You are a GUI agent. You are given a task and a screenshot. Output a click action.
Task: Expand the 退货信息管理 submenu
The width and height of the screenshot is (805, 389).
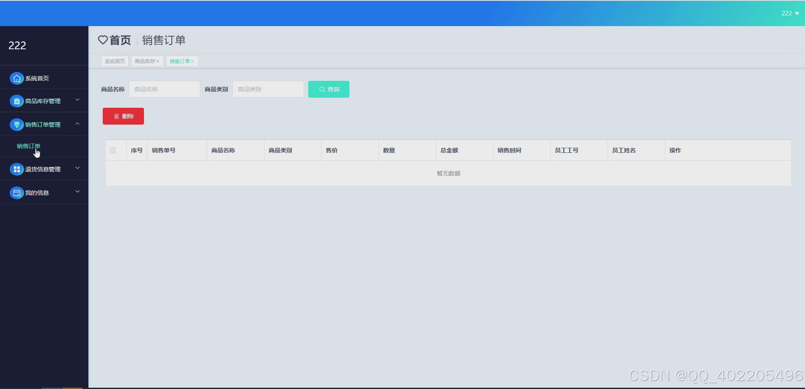pos(77,168)
